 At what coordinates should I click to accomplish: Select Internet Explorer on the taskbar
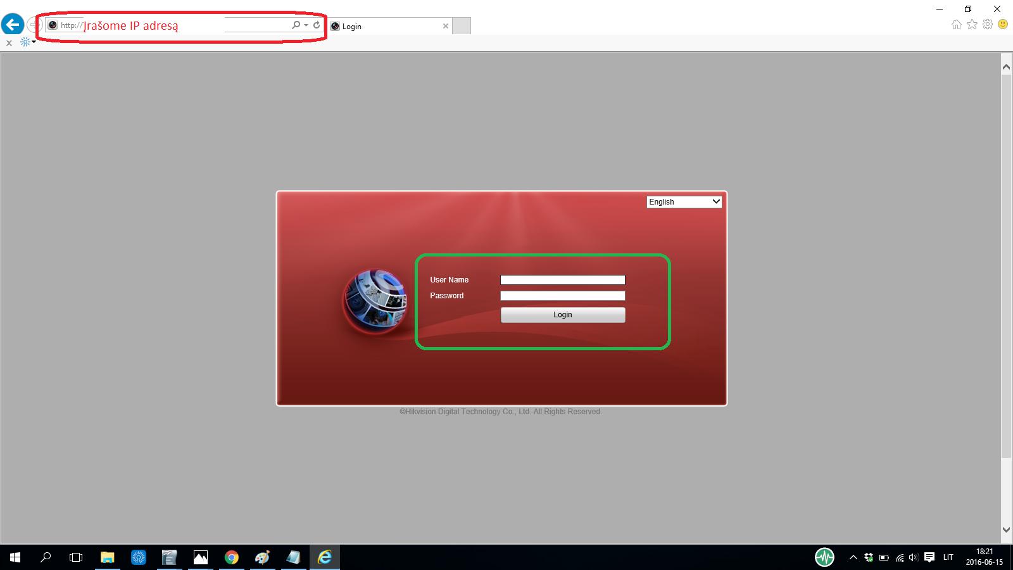[x=325, y=557]
